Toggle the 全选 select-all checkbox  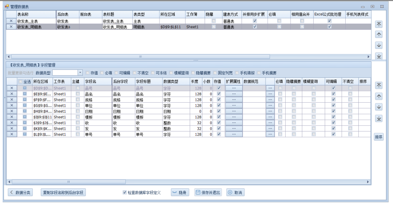click(x=21, y=82)
